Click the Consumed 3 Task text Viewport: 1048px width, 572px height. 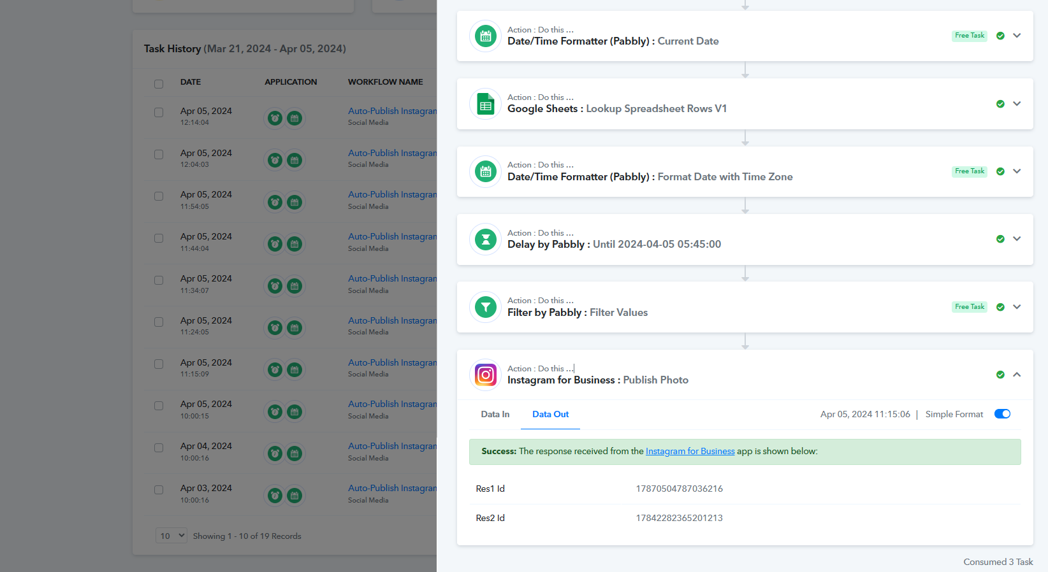(x=998, y=562)
